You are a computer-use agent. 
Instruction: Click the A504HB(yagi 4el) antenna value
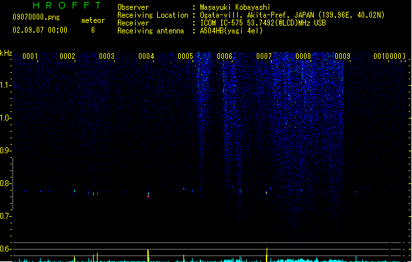pos(231,31)
